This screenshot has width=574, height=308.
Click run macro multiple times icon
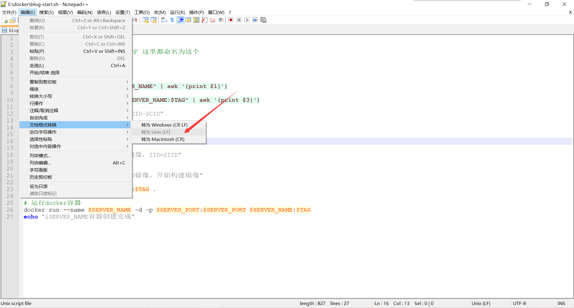pos(255,20)
